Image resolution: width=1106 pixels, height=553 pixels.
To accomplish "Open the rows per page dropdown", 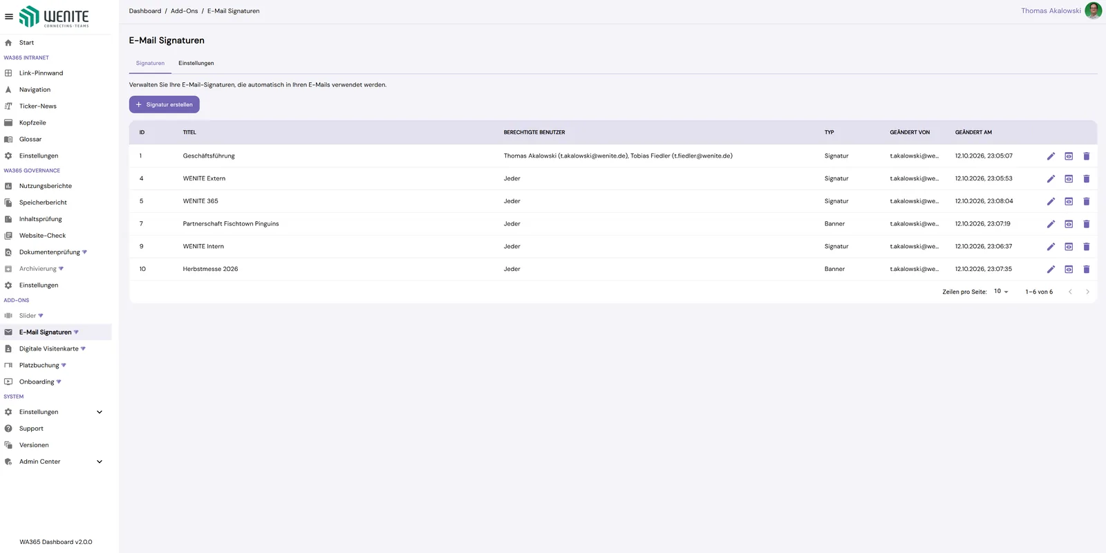I will 1001,292.
